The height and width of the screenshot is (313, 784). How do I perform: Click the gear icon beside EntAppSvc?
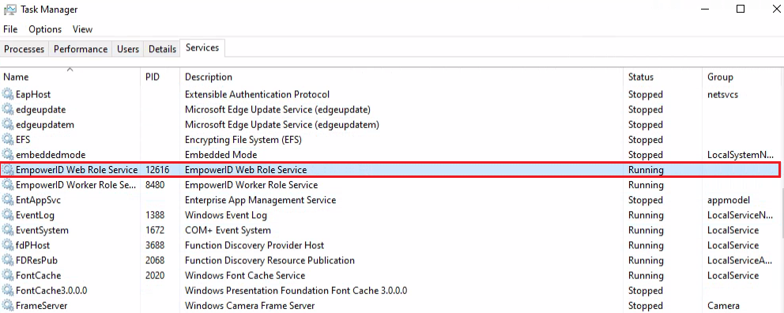8,200
